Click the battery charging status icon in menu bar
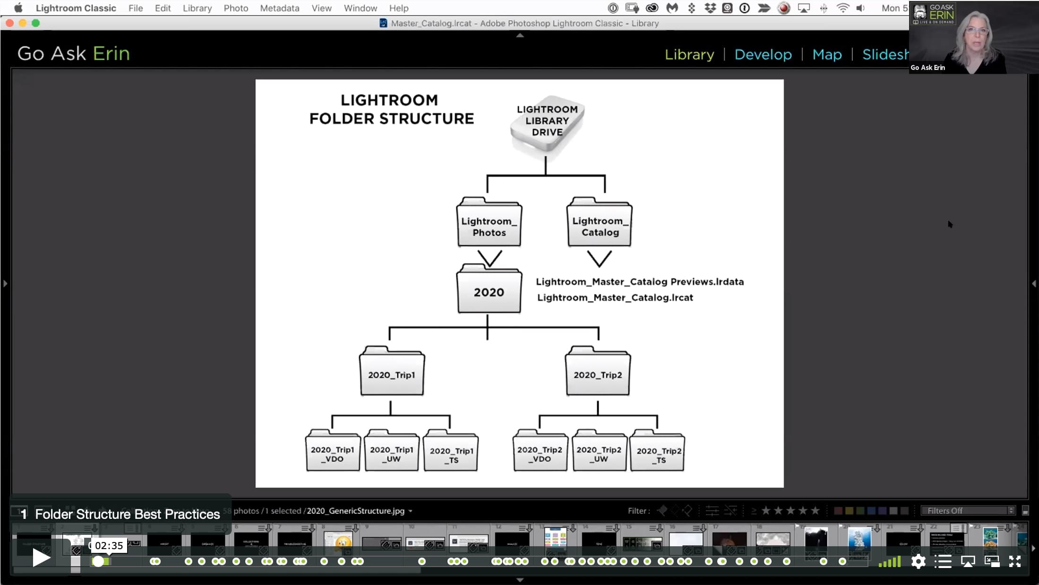 coord(632,8)
